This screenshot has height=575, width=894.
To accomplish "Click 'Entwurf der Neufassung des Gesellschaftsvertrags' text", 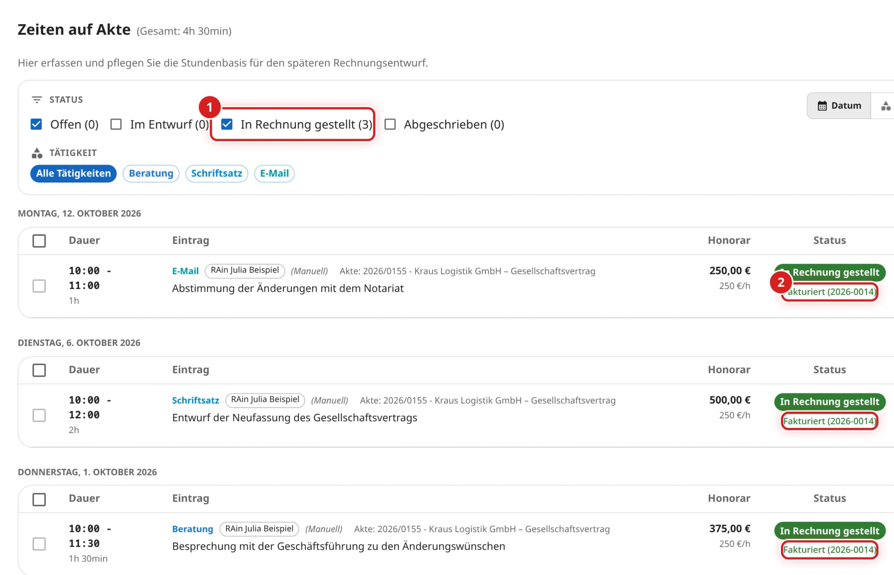I will [x=295, y=418].
